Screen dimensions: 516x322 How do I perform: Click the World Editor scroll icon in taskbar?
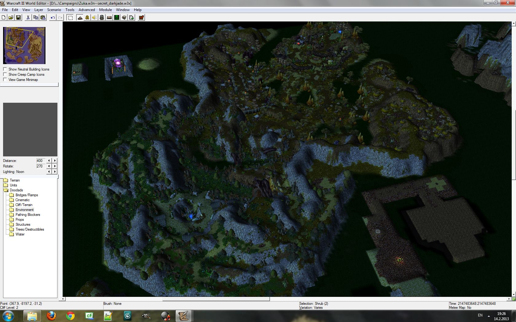point(184,316)
